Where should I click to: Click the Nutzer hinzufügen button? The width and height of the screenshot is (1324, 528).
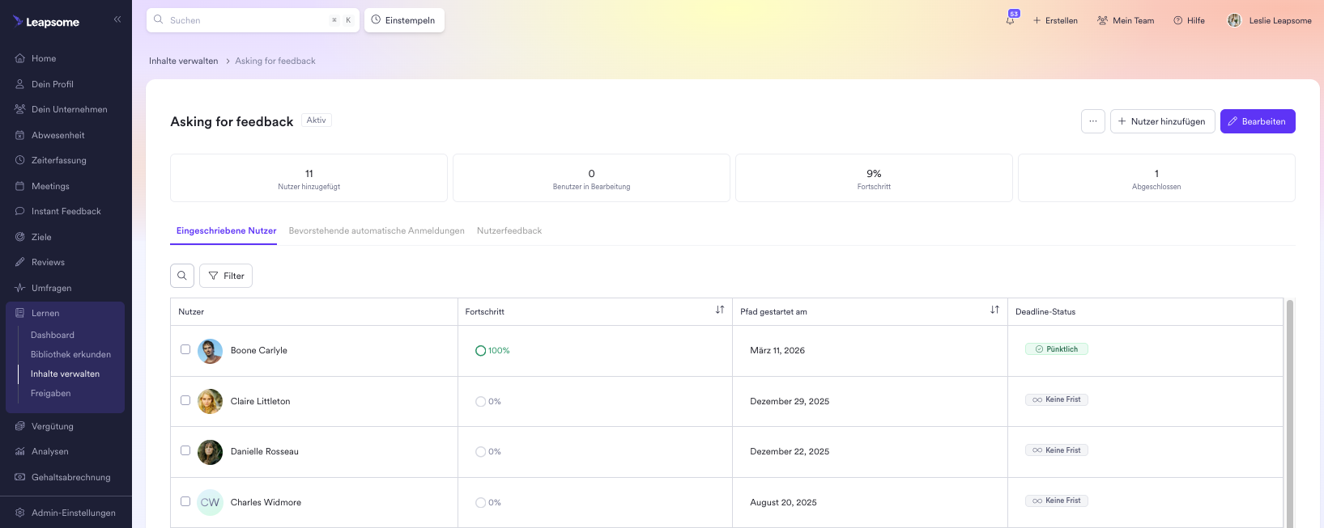click(x=1161, y=121)
